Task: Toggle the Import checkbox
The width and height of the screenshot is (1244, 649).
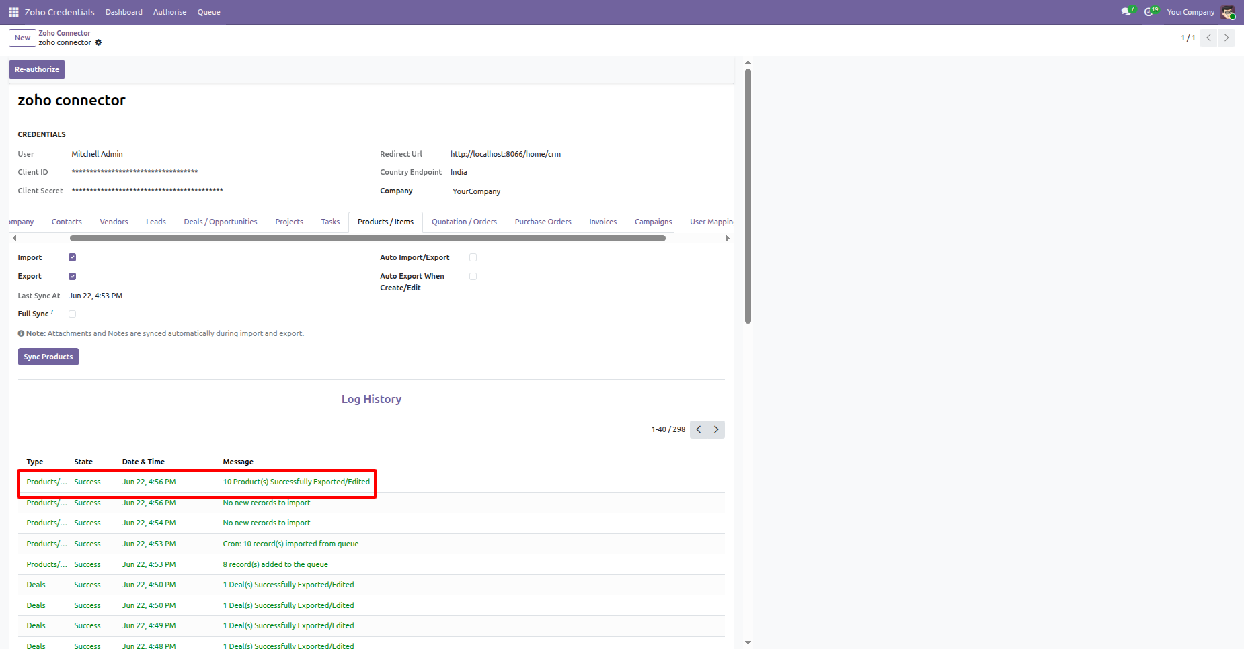Action: [x=73, y=257]
